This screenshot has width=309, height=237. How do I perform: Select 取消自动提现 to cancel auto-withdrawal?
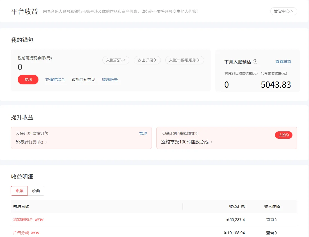[x=83, y=80]
